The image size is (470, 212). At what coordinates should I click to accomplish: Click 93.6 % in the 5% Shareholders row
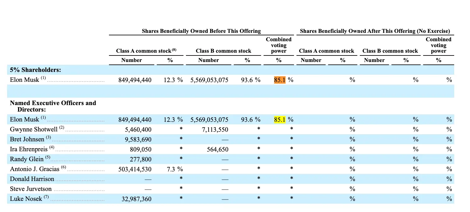click(251, 80)
